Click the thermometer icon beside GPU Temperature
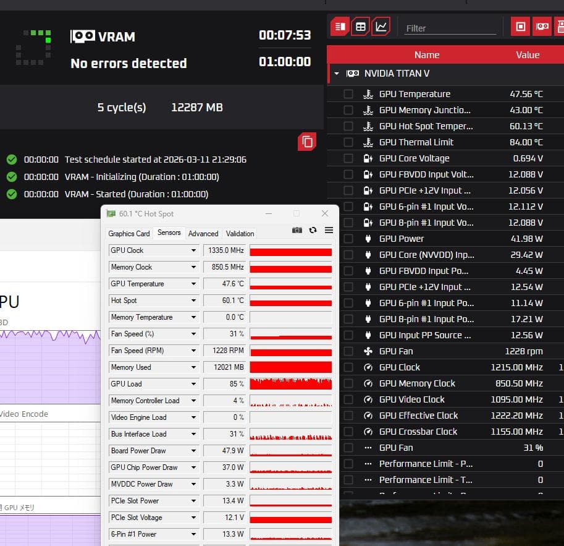Screen dimensions: 564x546 [x=368, y=94]
